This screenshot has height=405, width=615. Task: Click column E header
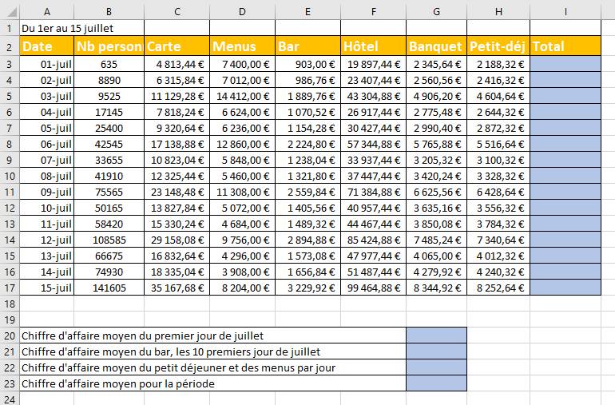pos(307,10)
